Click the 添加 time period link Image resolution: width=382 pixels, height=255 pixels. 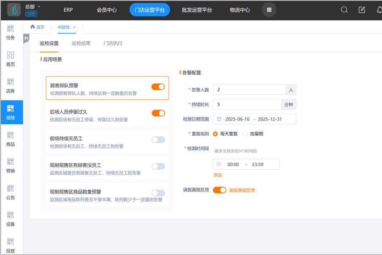217,175
